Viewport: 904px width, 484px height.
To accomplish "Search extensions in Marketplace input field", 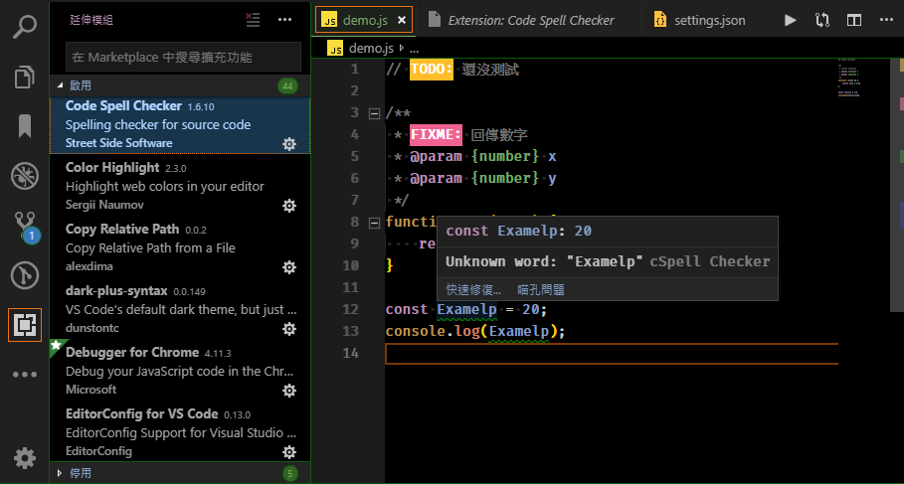I will pyautogui.click(x=183, y=57).
